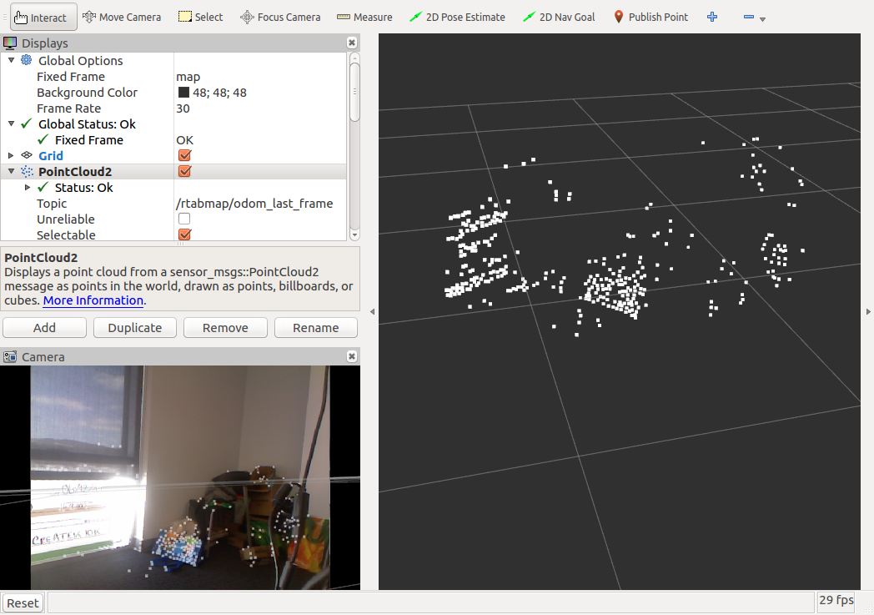
Task: Click the blue plus add-tool icon
Action: 712,17
